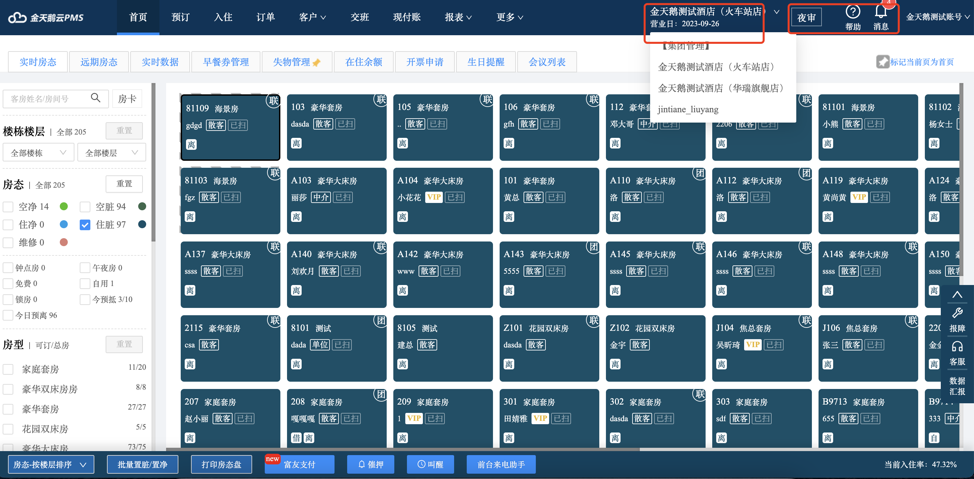This screenshot has width=974, height=479.
Task: Toggle the hotel selector dropdown arrow
Action: tap(776, 12)
